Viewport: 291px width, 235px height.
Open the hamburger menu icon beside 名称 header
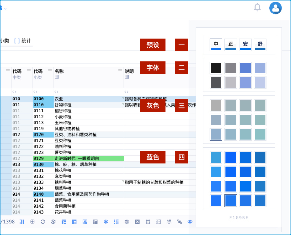point(119,70)
